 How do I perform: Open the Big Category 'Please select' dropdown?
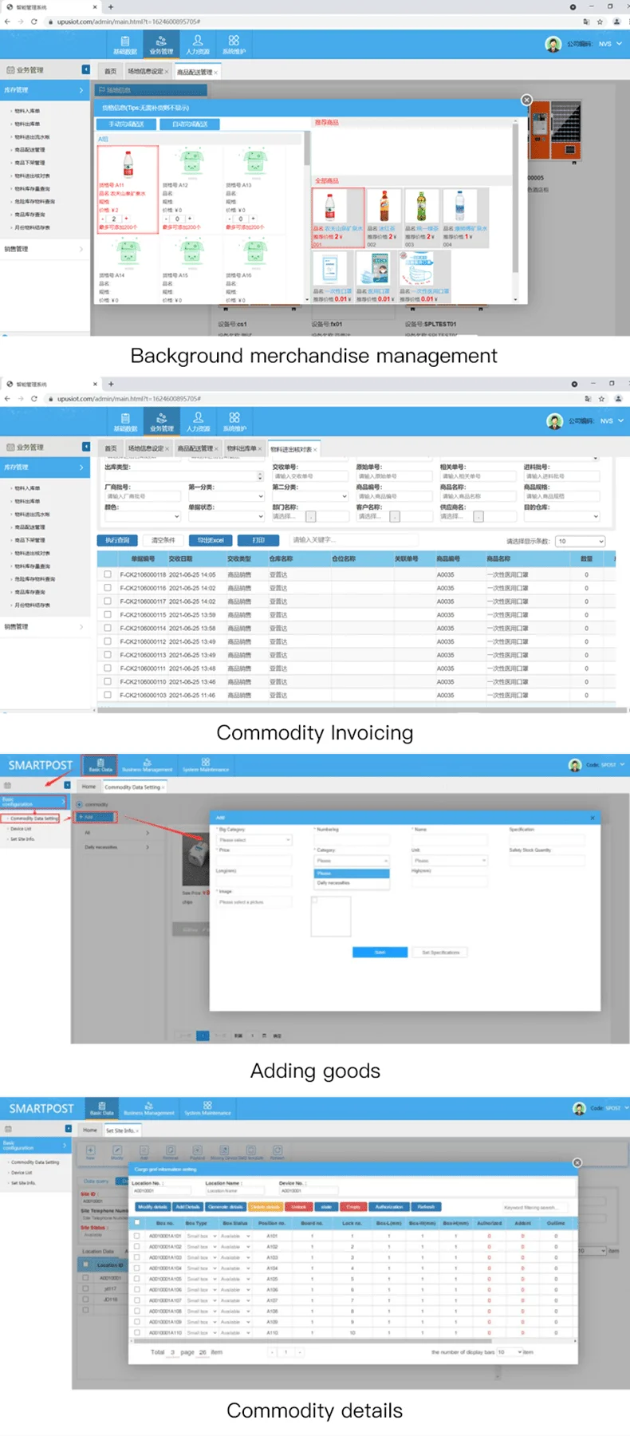coord(254,840)
